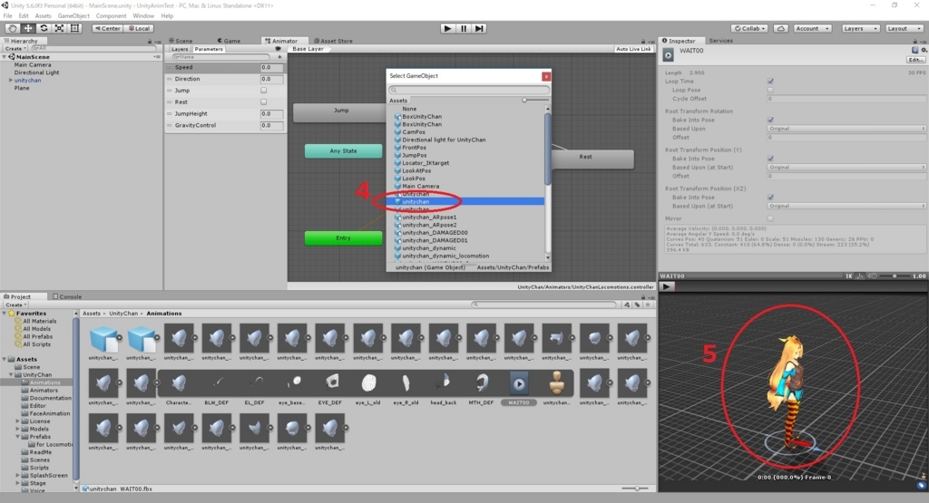Screen dimensions: 929x503
Task: Toggle Position (Y) Bake Into Pose checkbox
Action: 770,159
